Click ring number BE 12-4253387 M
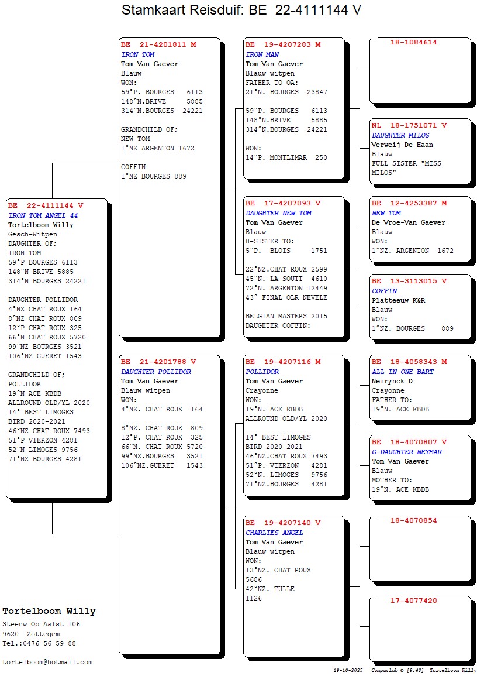This screenshot has height=686, width=477. (409, 203)
